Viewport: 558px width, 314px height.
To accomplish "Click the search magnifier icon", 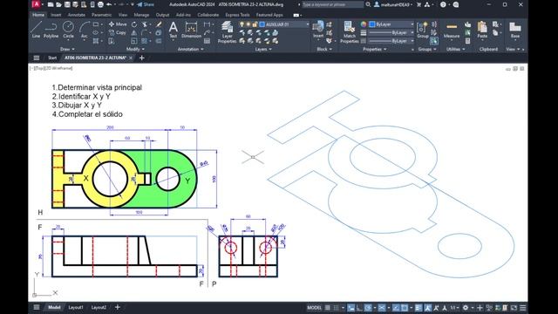I will [x=368, y=4].
